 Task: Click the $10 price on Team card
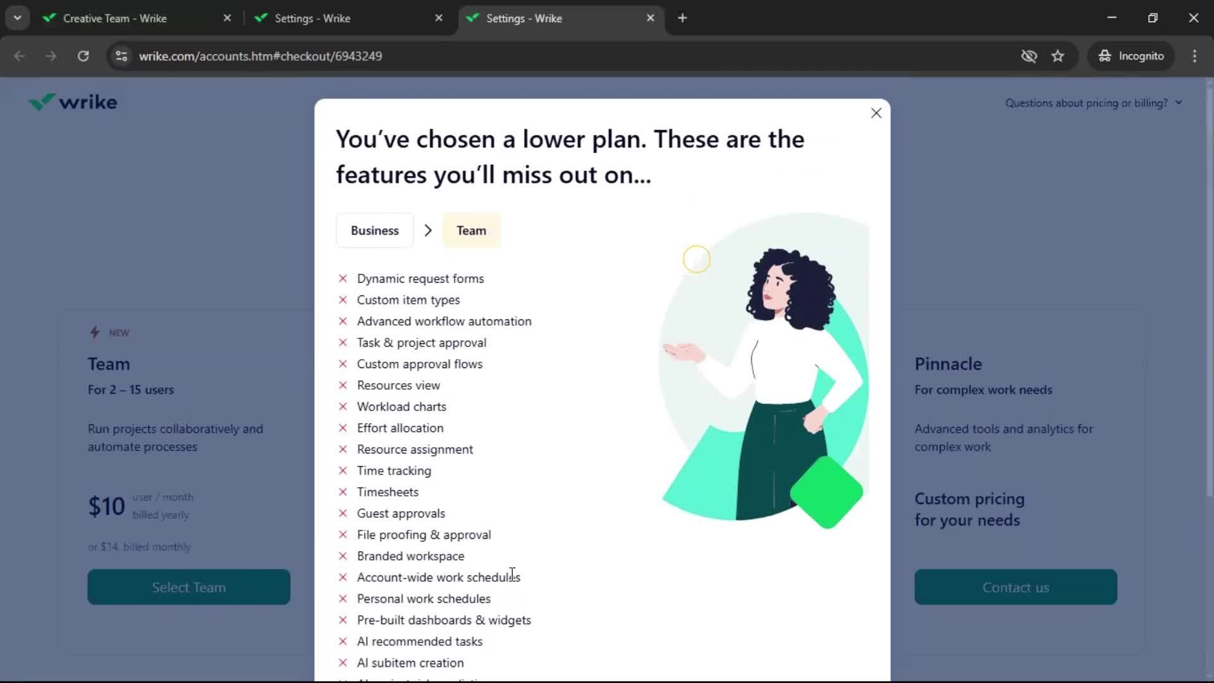click(106, 507)
